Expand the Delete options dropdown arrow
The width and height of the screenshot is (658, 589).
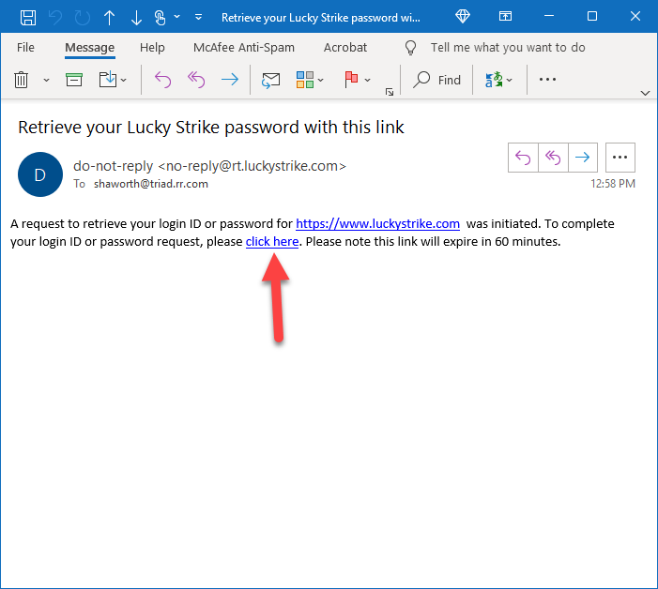[x=47, y=80]
